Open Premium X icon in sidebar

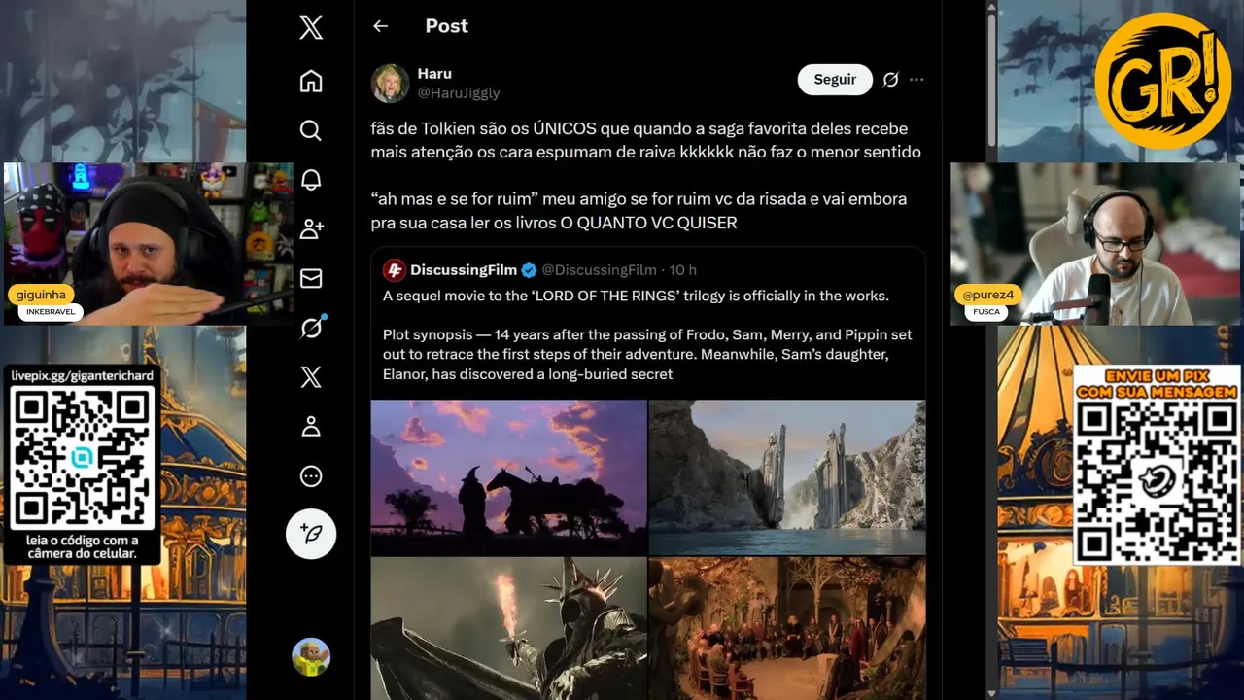point(311,377)
